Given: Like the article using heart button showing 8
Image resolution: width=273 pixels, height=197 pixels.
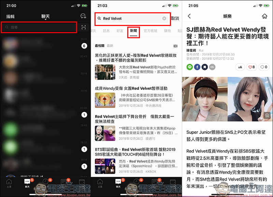Looking at the screenshot, I should coord(252,67).
